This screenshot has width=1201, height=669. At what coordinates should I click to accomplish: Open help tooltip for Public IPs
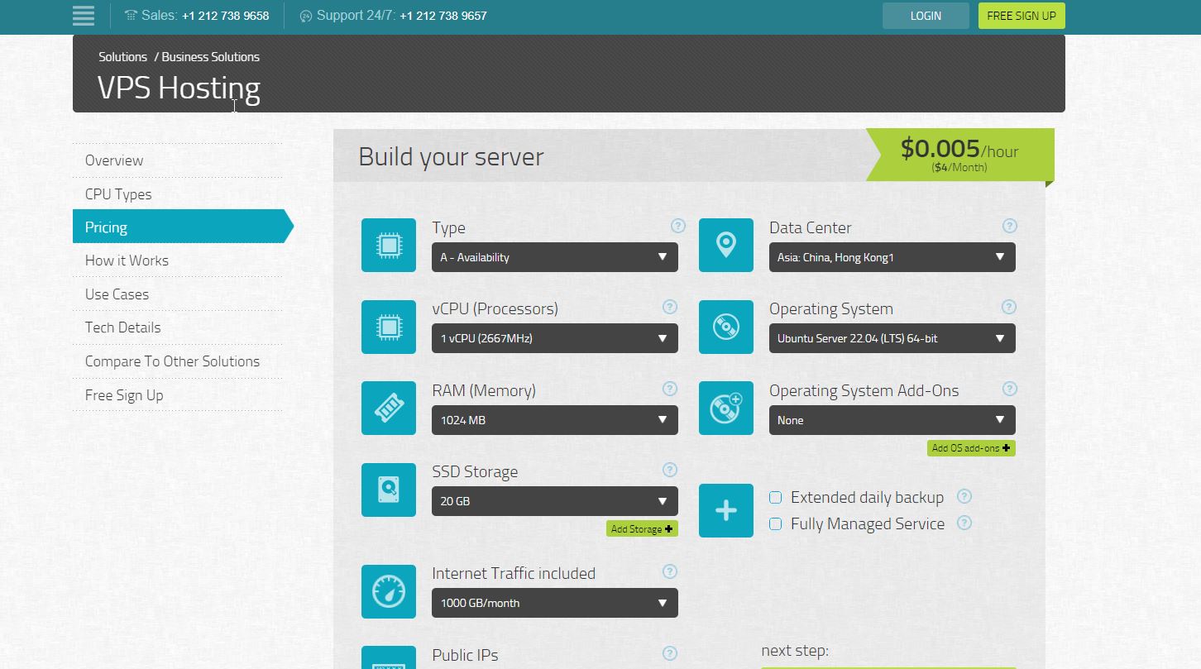point(670,653)
